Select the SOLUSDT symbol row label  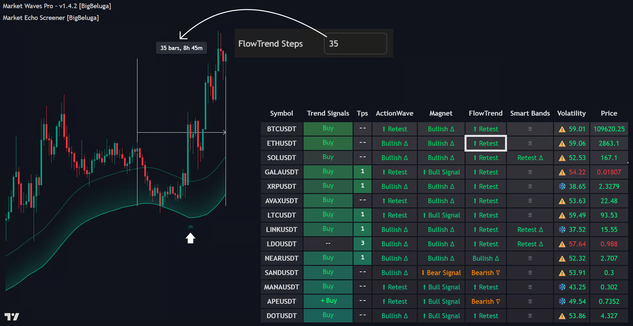pos(281,158)
